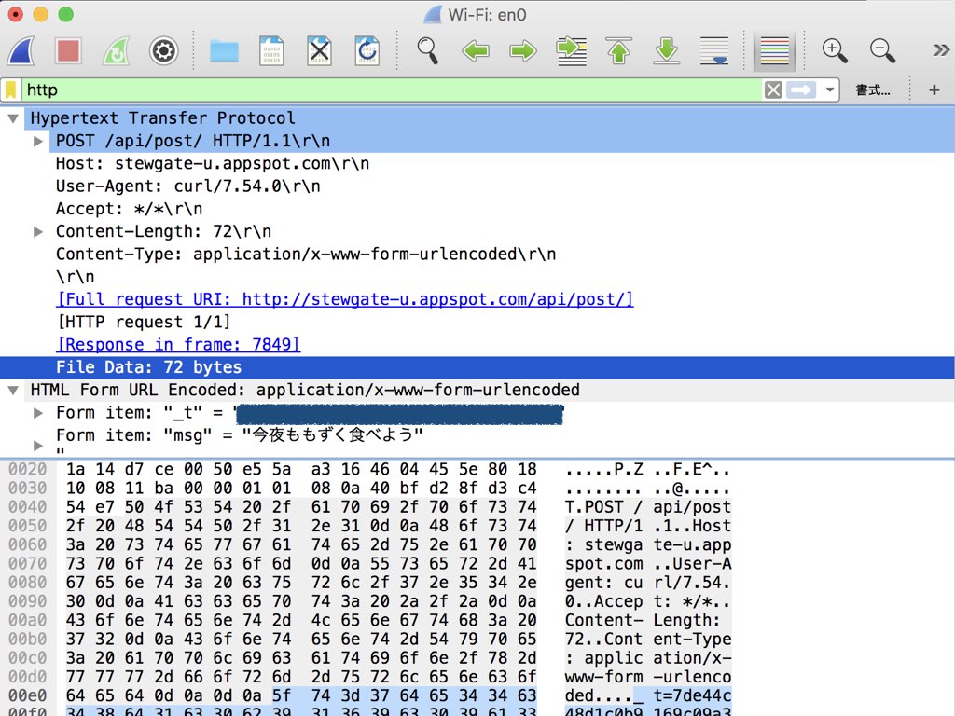
Task: Reload the capture file icon
Action: coord(367,50)
